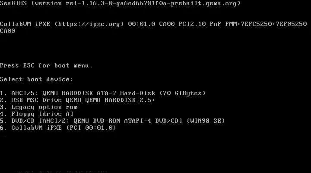Click number 1 beside AHCI/5 entry
Image resolution: width=311 pixels, height=173 pixels.
click(3, 93)
